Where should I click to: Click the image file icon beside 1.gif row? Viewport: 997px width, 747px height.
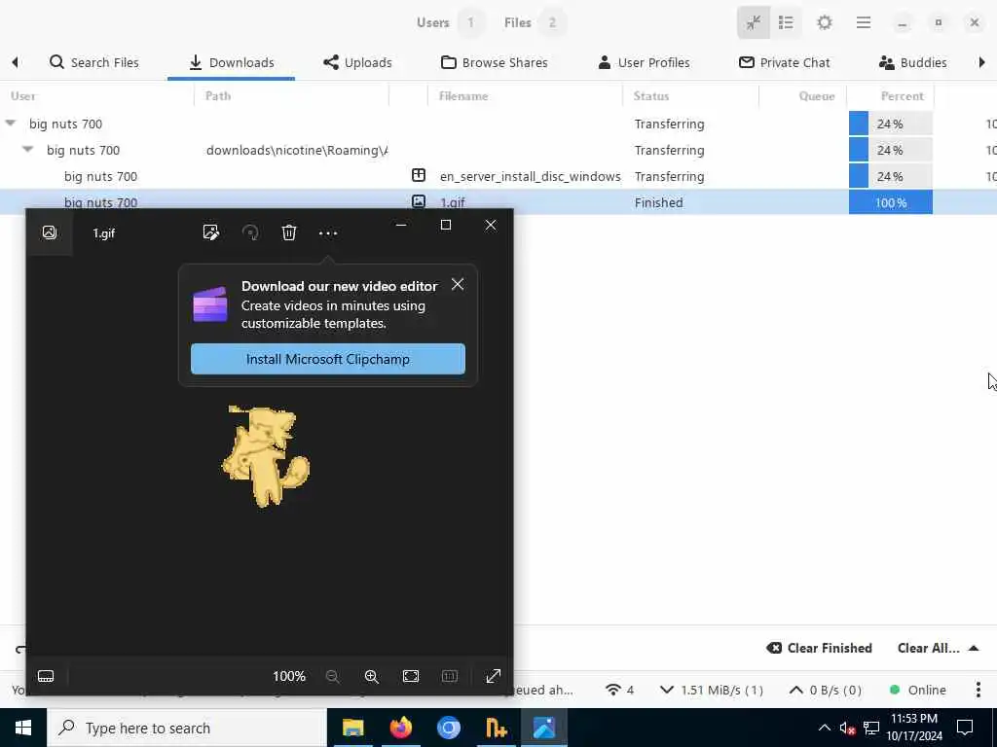tap(418, 201)
